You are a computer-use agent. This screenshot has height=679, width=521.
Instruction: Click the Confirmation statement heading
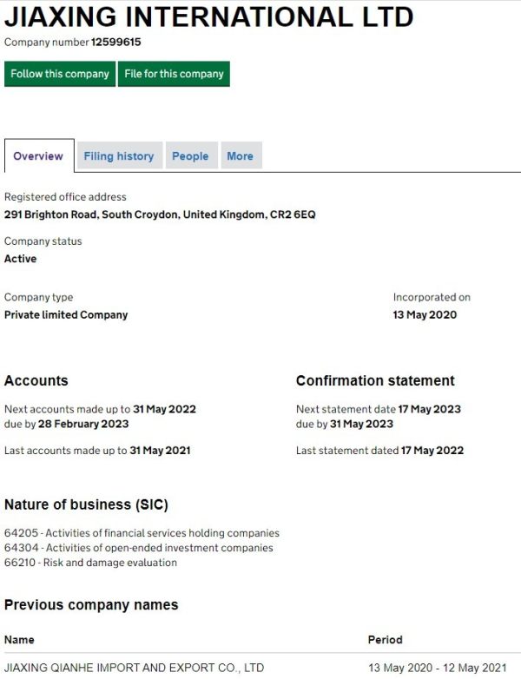[375, 380]
